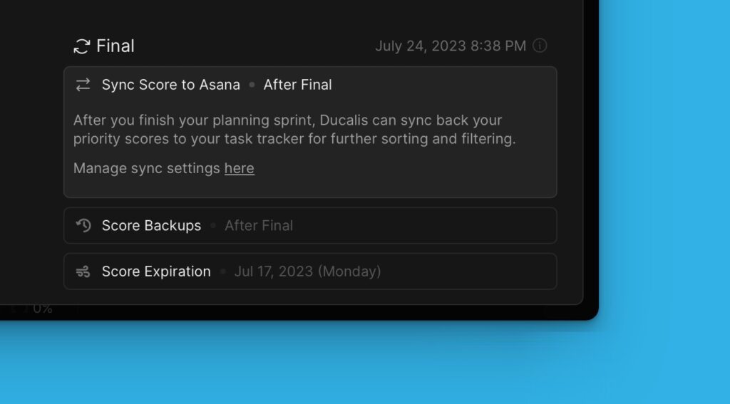Click the "Manage sync settings" text

147,168
